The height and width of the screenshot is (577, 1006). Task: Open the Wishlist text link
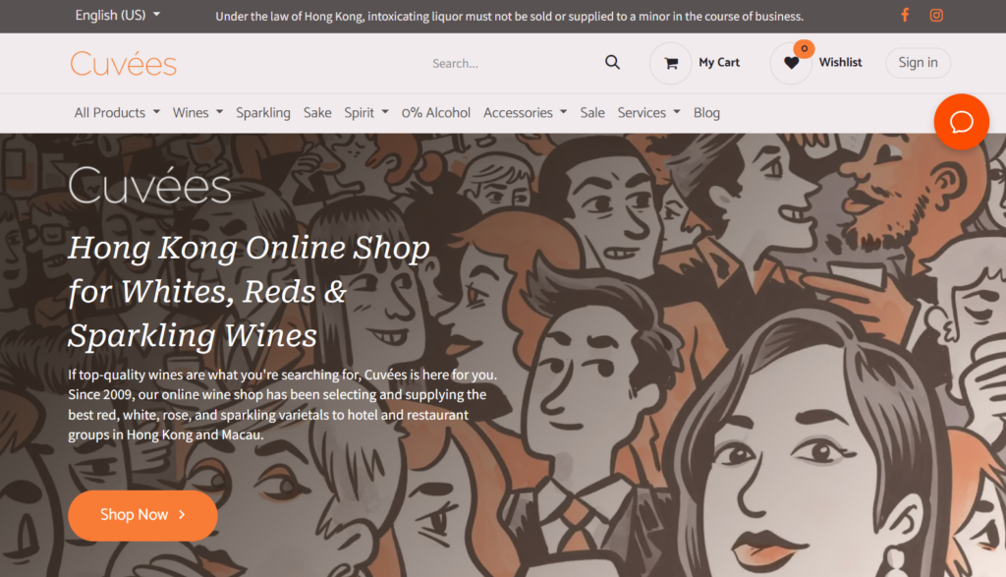tap(840, 62)
